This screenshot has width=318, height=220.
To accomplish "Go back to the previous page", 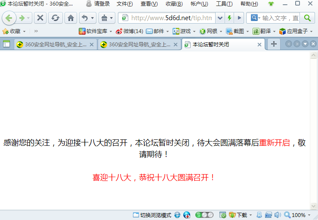I will (9, 18).
